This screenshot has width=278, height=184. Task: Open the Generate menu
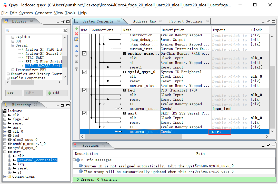tap(43, 13)
